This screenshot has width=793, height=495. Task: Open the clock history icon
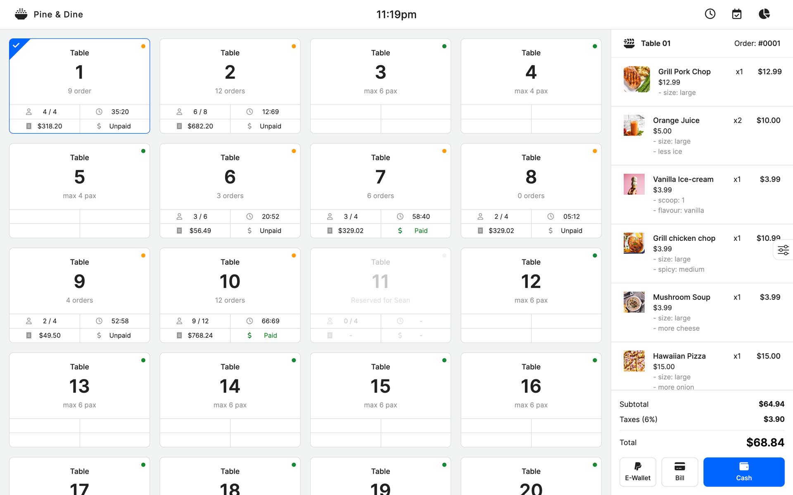[710, 14]
